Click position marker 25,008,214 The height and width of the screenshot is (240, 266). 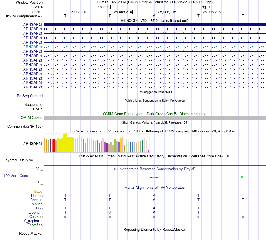(123, 12)
